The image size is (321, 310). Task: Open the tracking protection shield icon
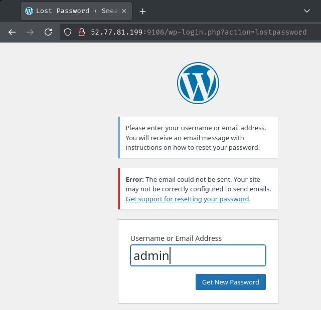point(68,32)
